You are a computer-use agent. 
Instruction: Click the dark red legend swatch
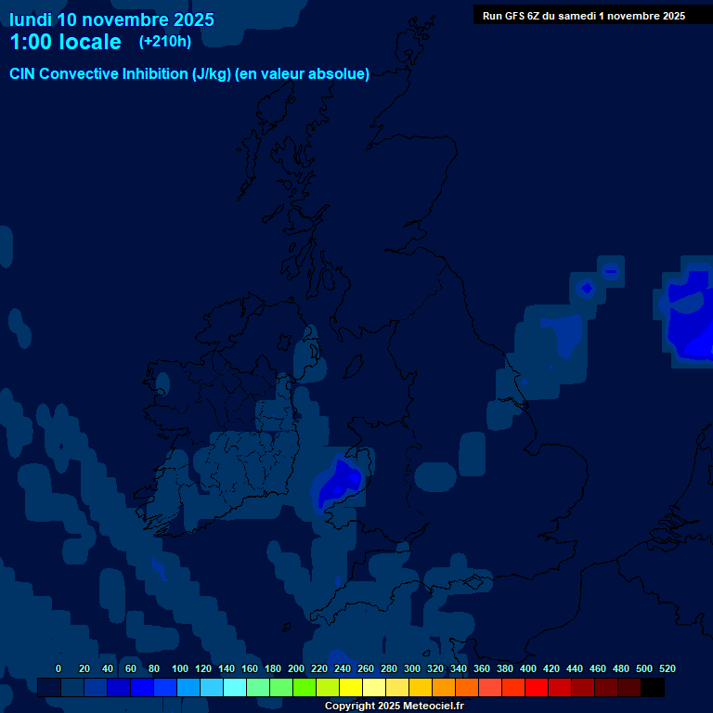pyautogui.click(x=582, y=688)
